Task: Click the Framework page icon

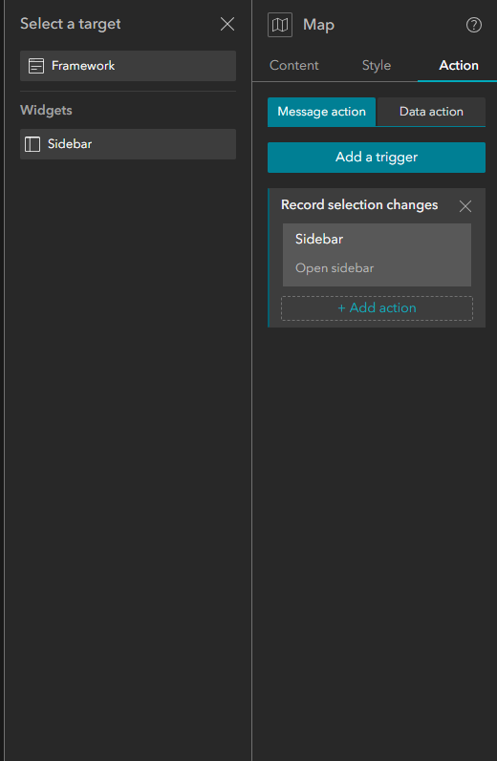Action: pyautogui.click(x=36, y=66)
